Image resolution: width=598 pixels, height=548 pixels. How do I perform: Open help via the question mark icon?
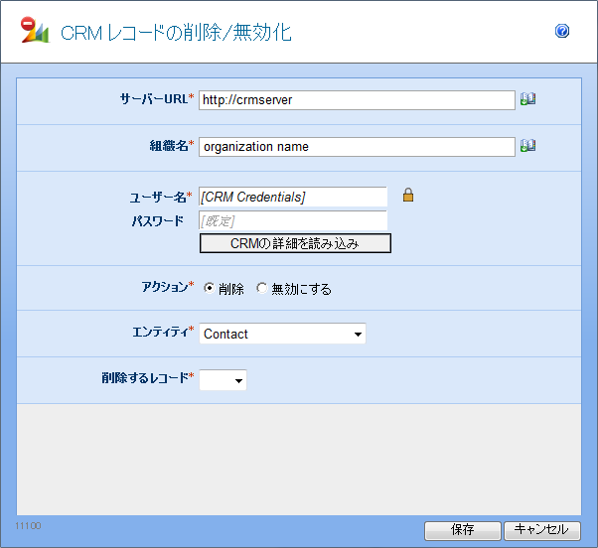pos(562,32)
